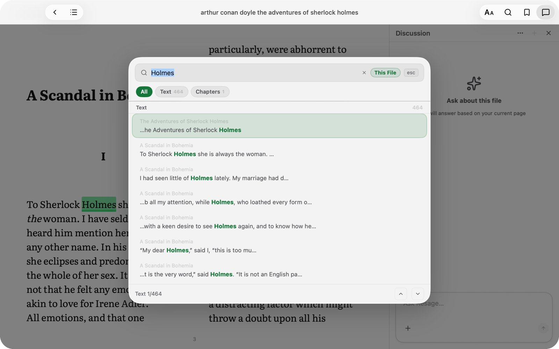Screen dimensions: 559x349
Task: Select the All results filter
Action: coord(144,91)
